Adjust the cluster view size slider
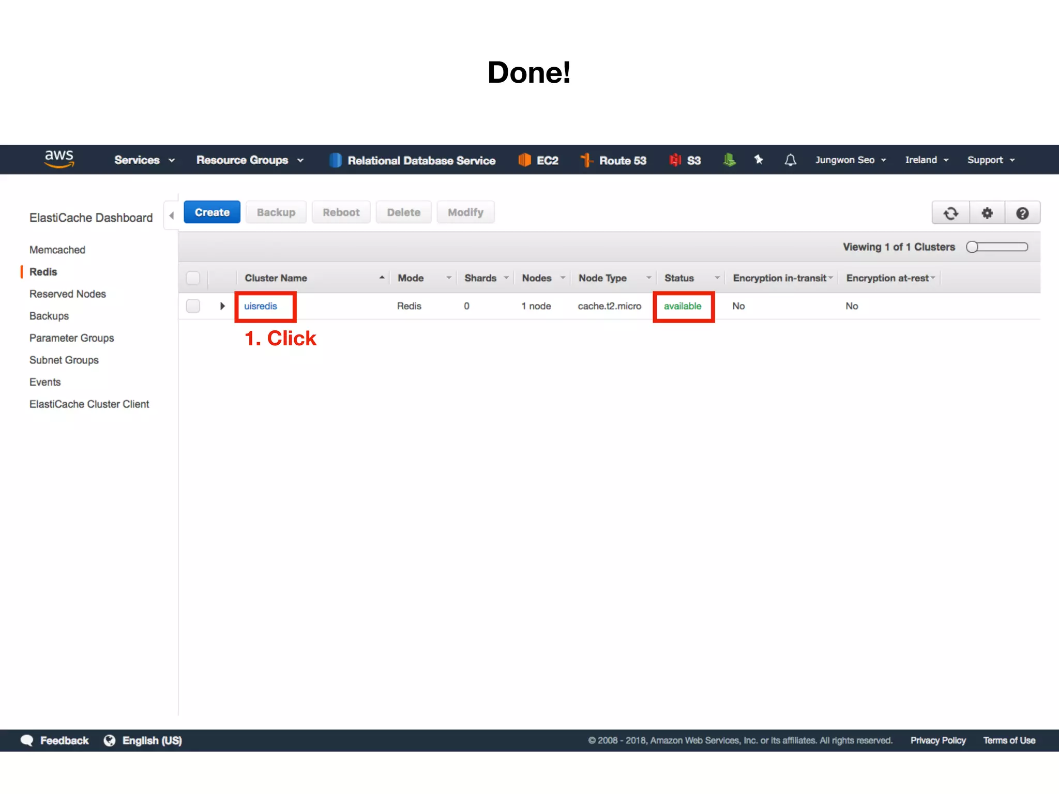 [x=973, y=247]
